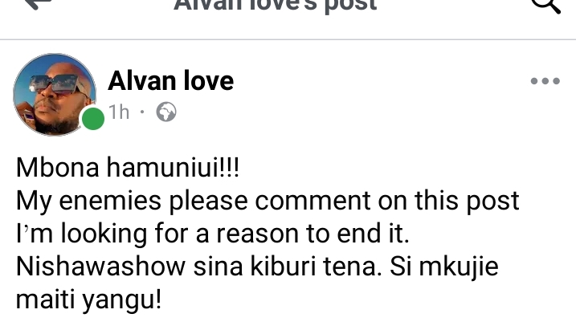Click the word "enemies" in the post
The width and height of the screenshot is (576, 330).
[110, 201]
